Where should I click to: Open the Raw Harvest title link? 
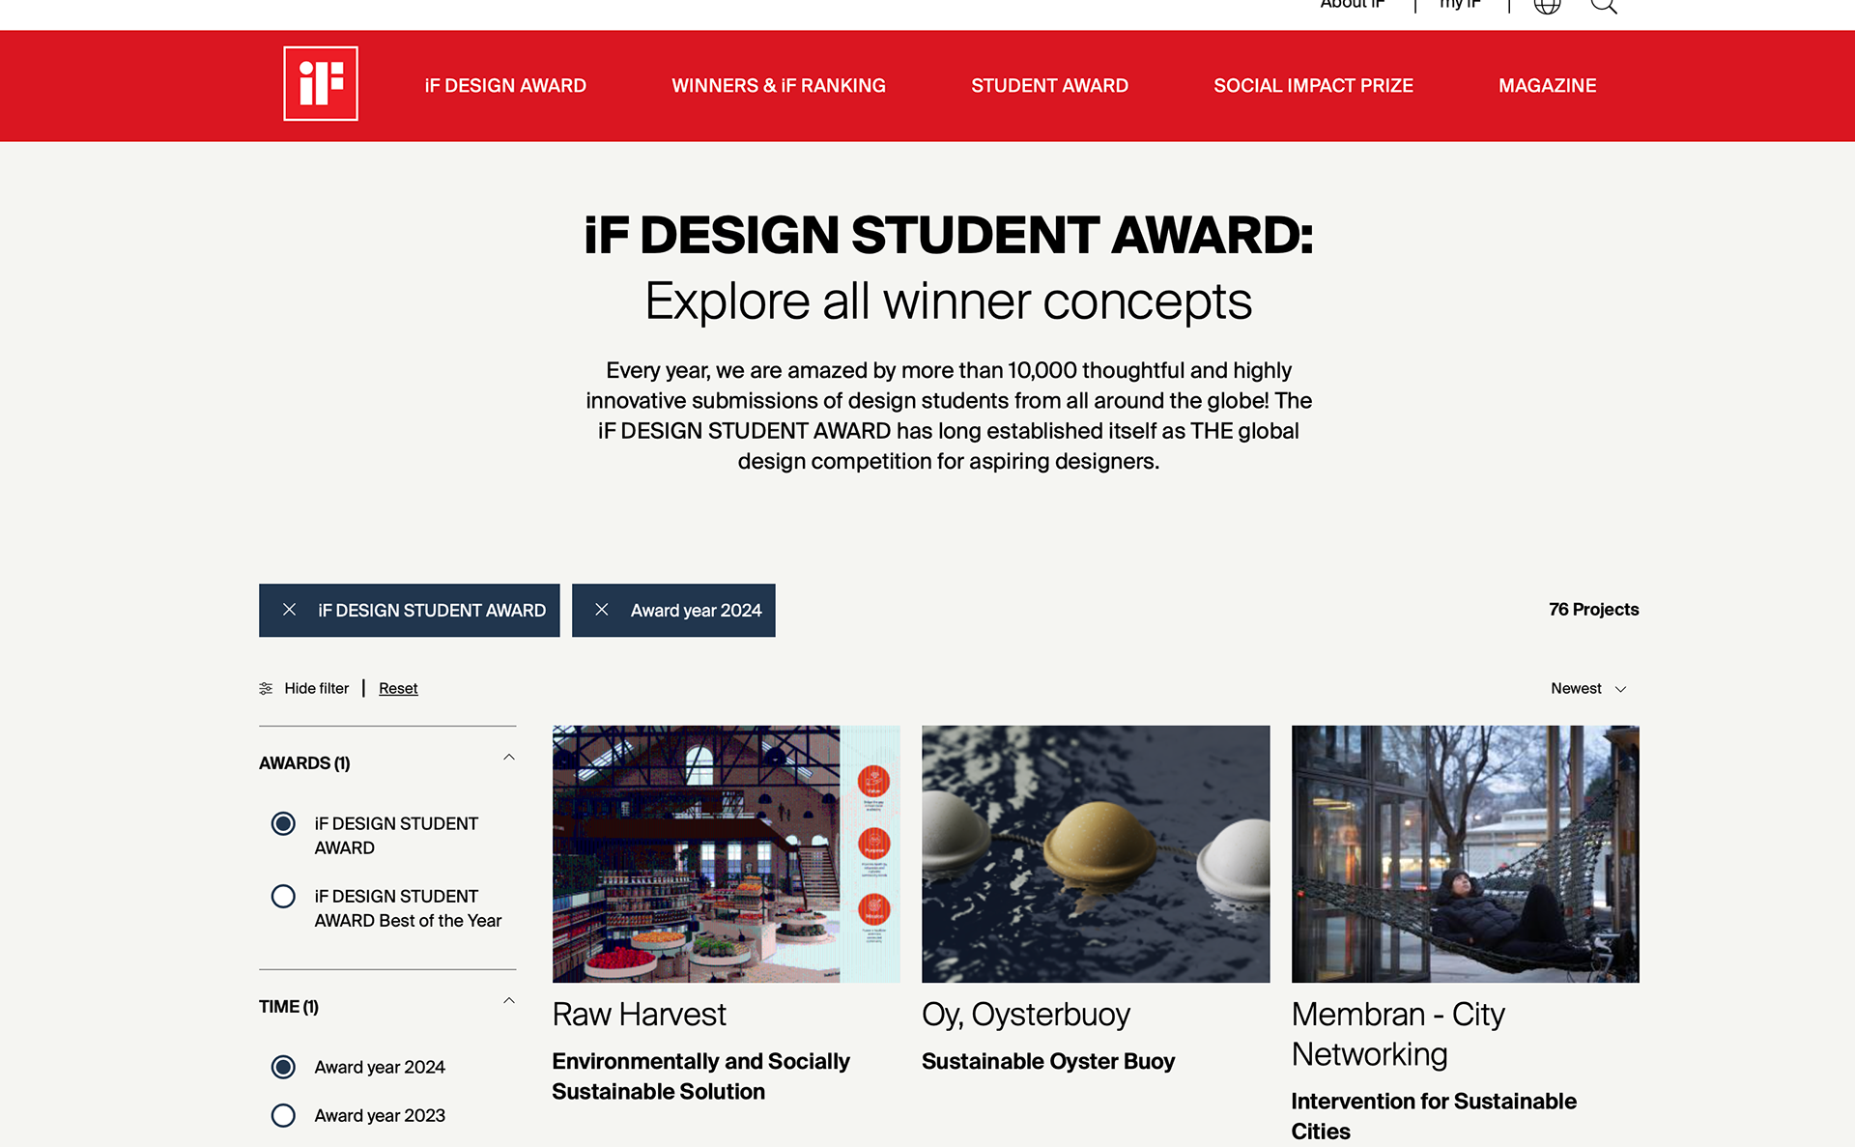click(x=639, y=1015)
